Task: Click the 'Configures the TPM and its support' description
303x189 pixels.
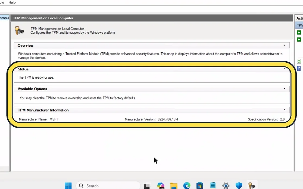Action: point(73,33)
